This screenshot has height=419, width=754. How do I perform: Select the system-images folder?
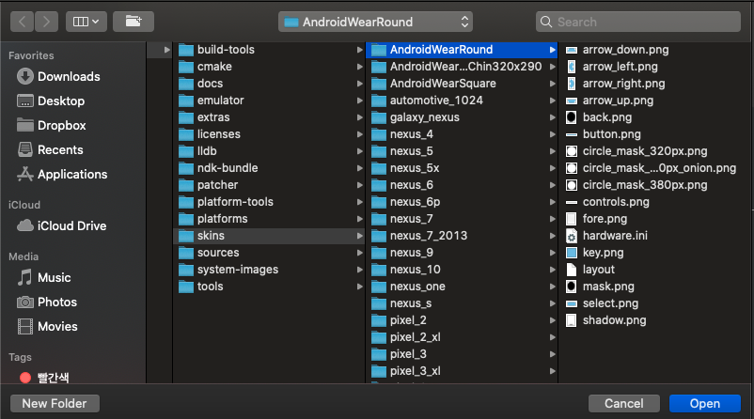pyautogui.click(x=269, y=270)
